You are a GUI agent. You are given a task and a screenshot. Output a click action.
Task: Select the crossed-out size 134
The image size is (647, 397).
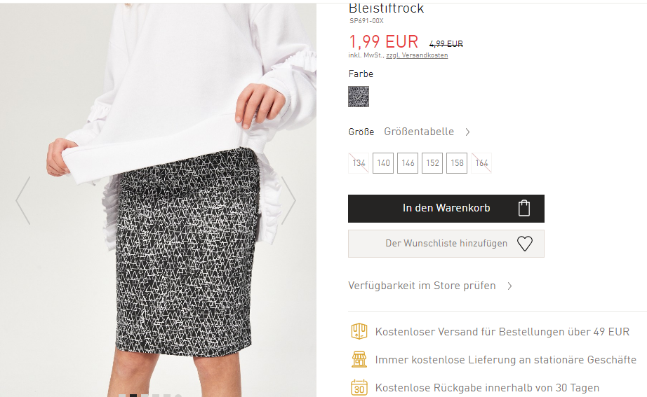359,163
